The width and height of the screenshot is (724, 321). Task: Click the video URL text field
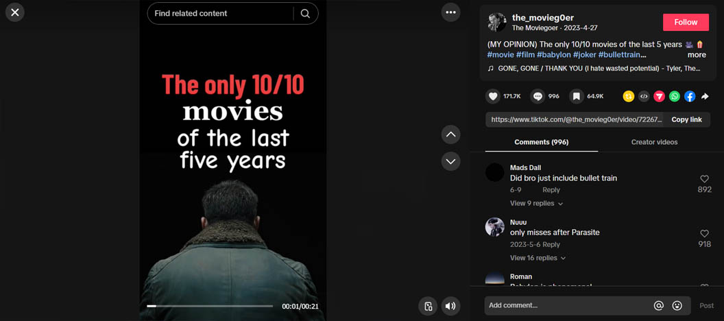coord(575,119)
